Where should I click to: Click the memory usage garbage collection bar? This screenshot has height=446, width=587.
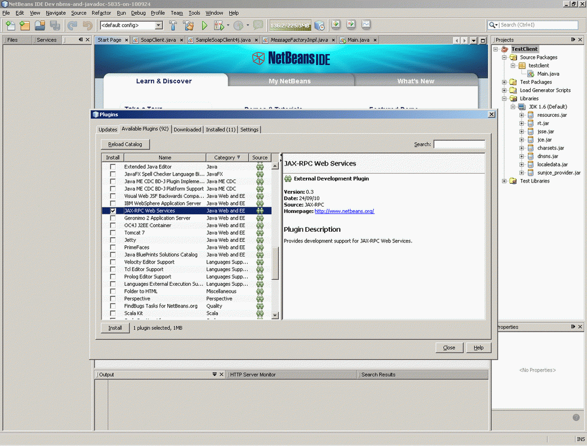[x=290, y=25]
